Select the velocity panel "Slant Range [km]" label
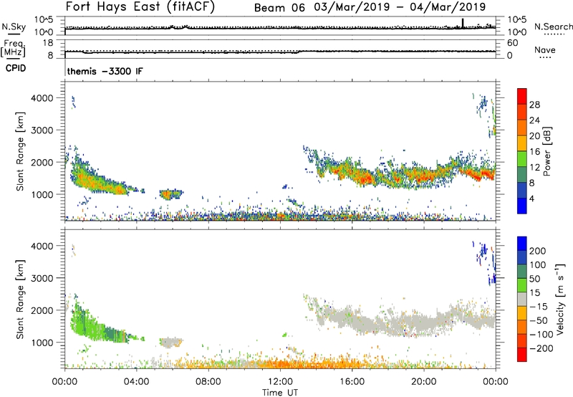573x397 pixels. click(x=20, y=300)
